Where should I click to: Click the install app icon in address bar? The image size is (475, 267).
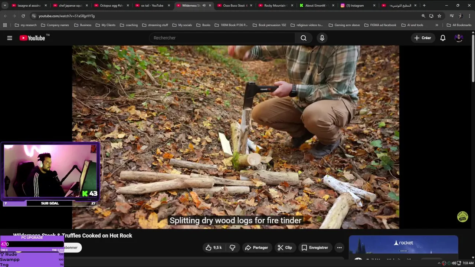coord(431,16)
